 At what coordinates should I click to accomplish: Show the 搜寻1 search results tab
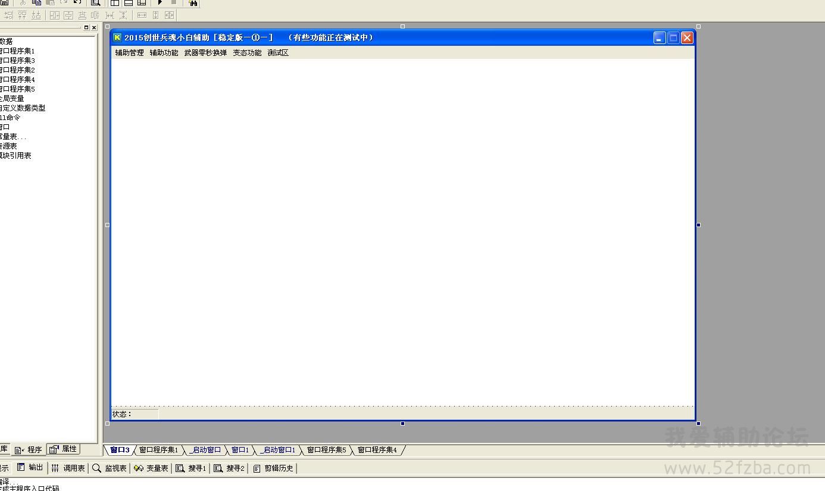pyautogui.click(x=191, y=468)
